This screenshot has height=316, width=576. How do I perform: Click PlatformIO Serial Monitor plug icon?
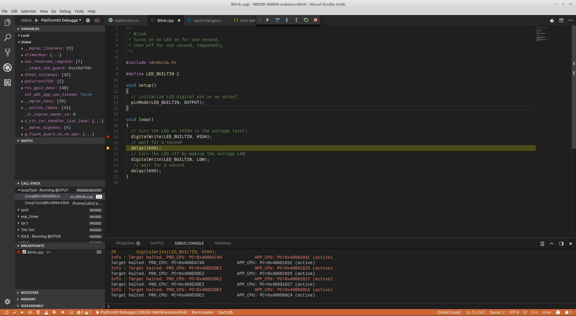pos(63,312)
